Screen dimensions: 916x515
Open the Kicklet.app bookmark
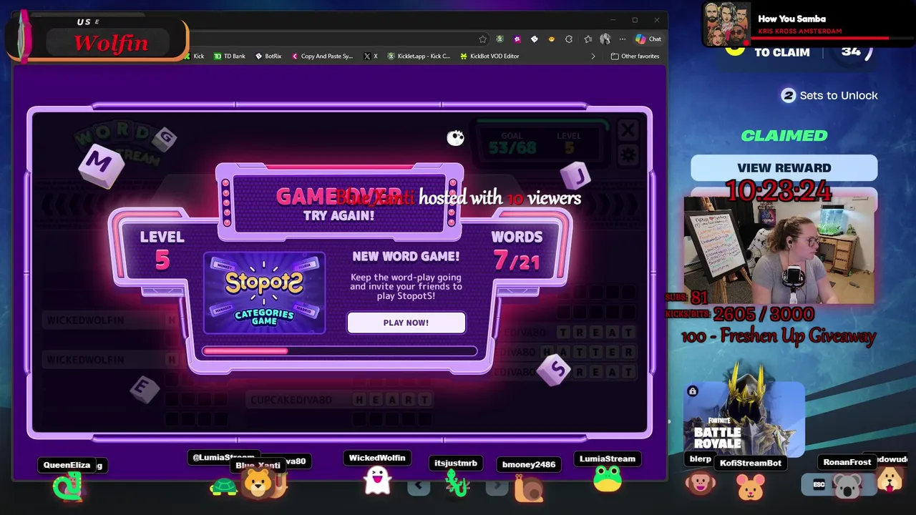(419, 56)
